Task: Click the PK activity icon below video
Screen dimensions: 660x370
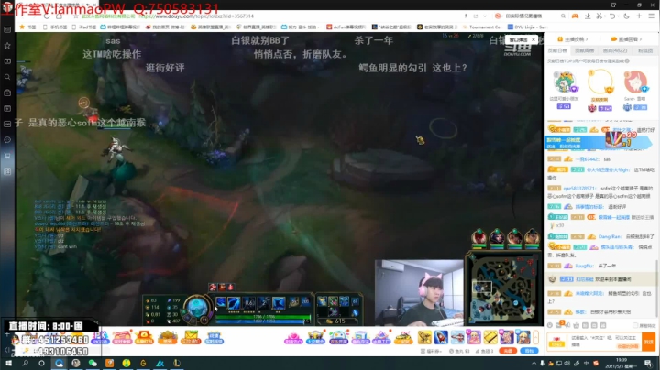Action: (100, 338)
